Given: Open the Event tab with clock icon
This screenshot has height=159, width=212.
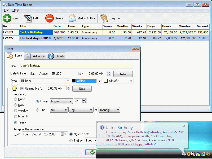Looking at the screenshot, I should (x=15, y=56).
